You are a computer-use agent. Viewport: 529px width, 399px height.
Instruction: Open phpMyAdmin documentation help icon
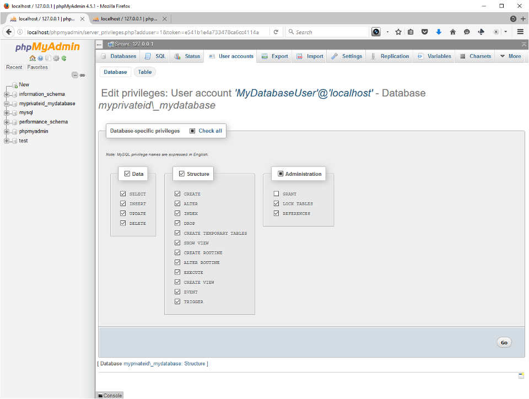(x=40, y=58)
